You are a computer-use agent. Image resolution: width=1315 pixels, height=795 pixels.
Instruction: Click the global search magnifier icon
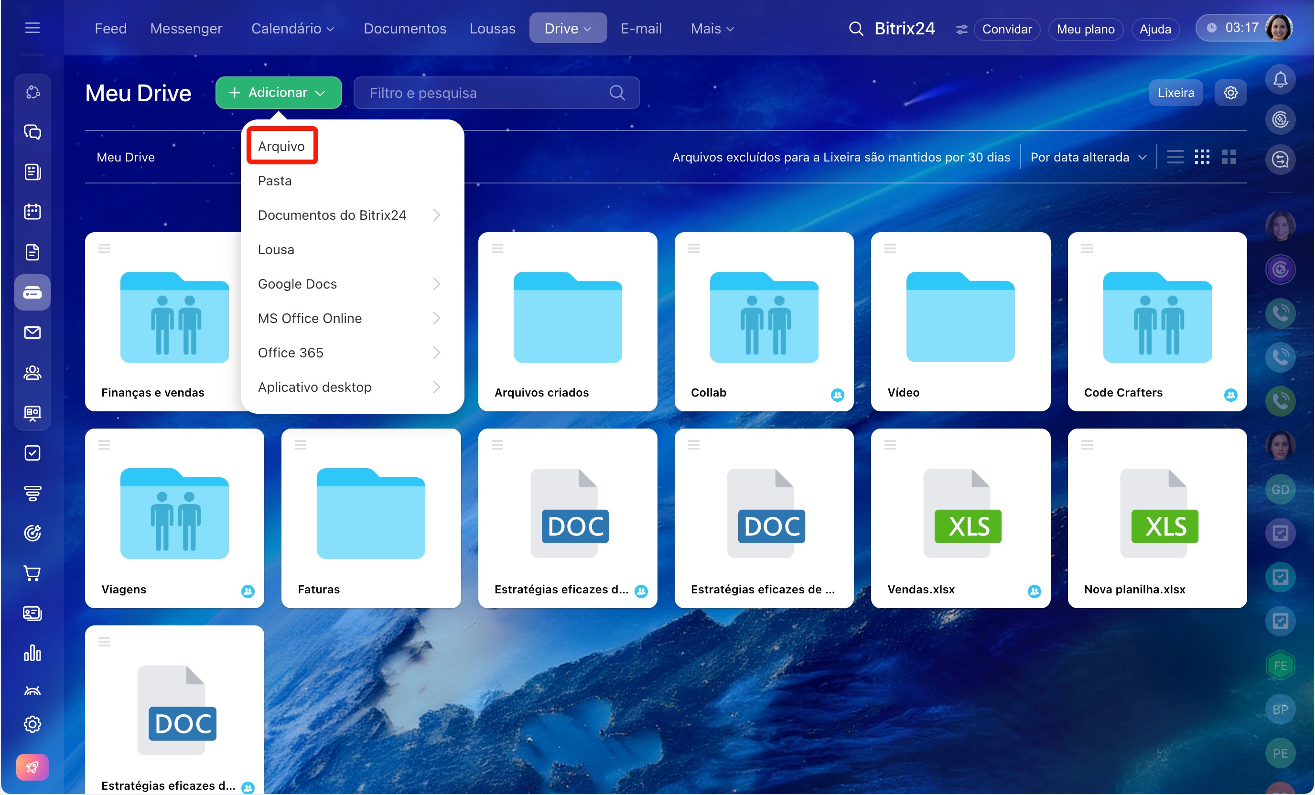click(x=855, y=29)
